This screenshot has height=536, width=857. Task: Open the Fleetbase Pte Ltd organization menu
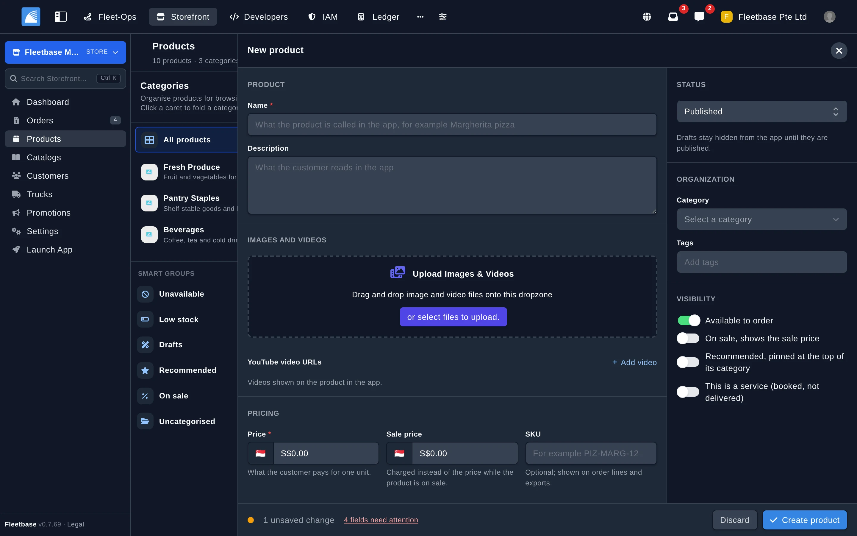(764, 17)
